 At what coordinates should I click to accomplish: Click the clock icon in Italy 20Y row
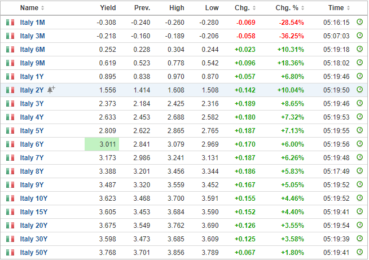(x=359, y=225)
